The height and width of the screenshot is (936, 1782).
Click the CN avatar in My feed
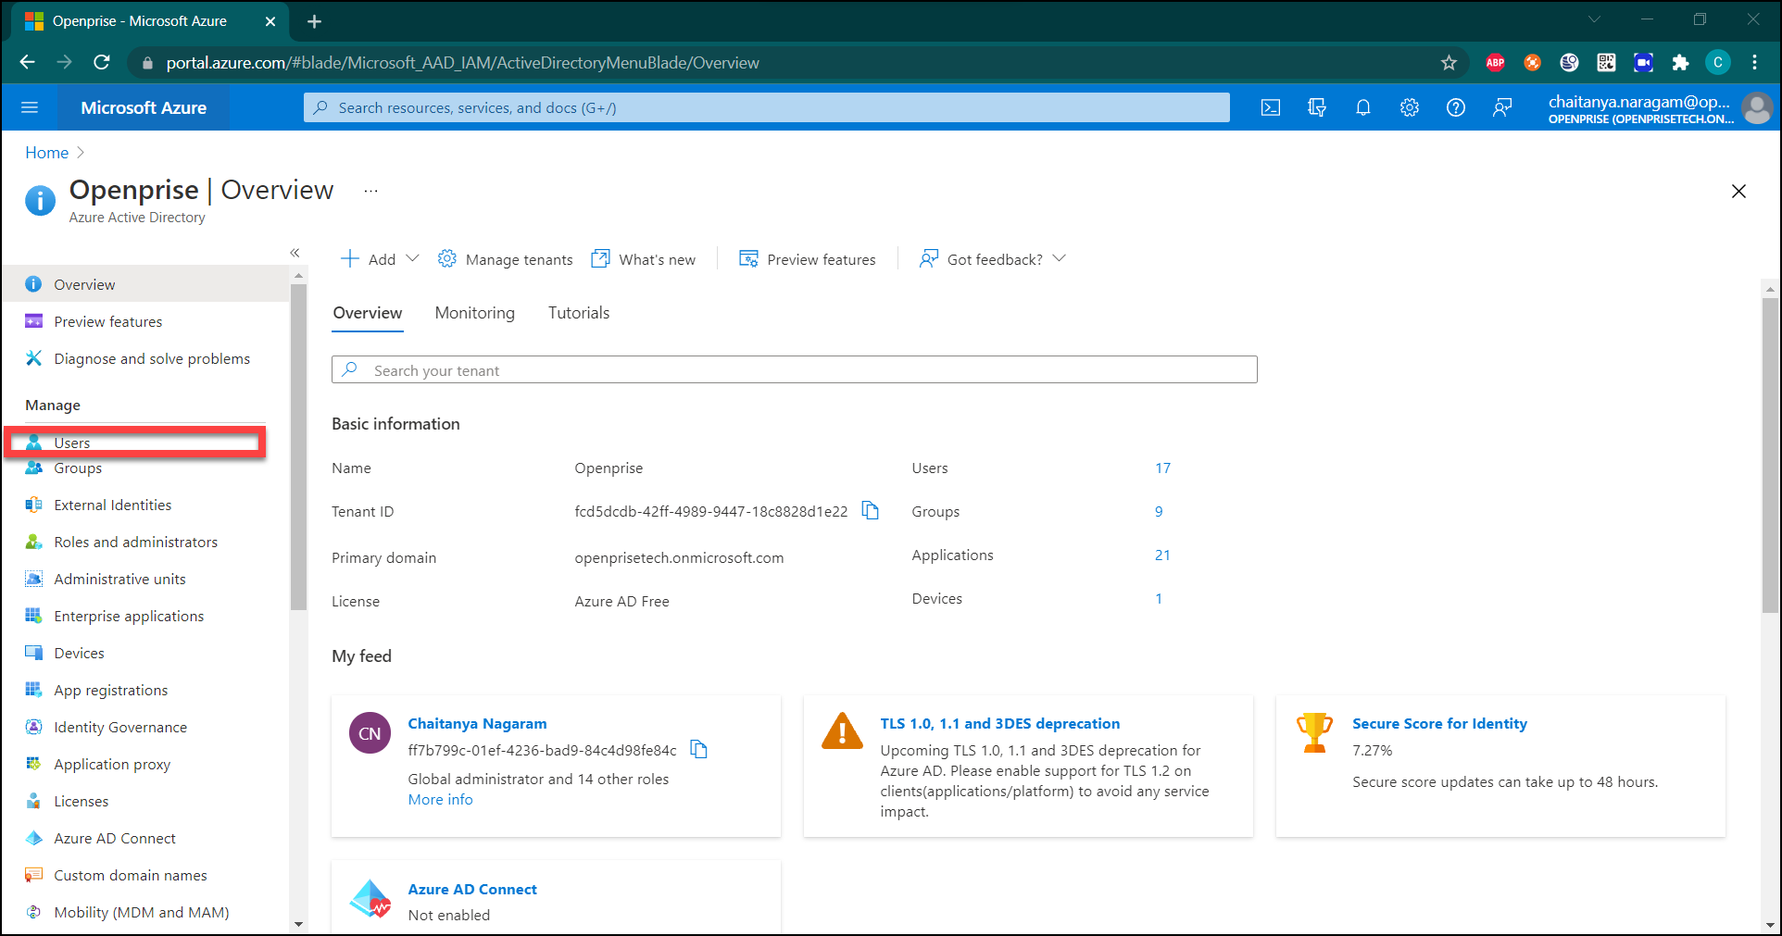point(370,733)
